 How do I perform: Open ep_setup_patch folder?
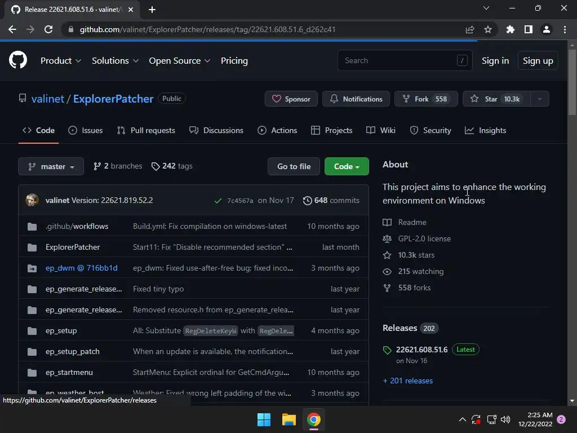[73, 351]
